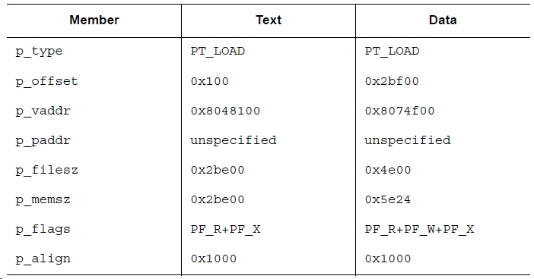Click the Data column header

point(443,20)
